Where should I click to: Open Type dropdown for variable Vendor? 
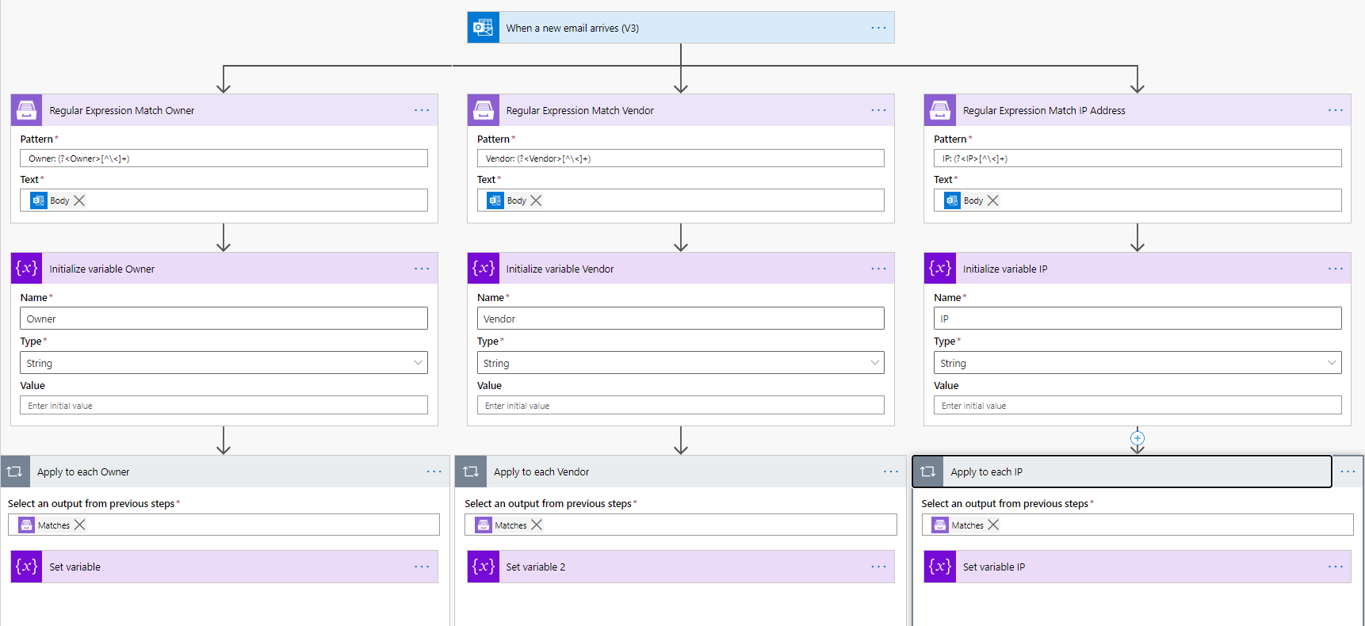point(874,363)
